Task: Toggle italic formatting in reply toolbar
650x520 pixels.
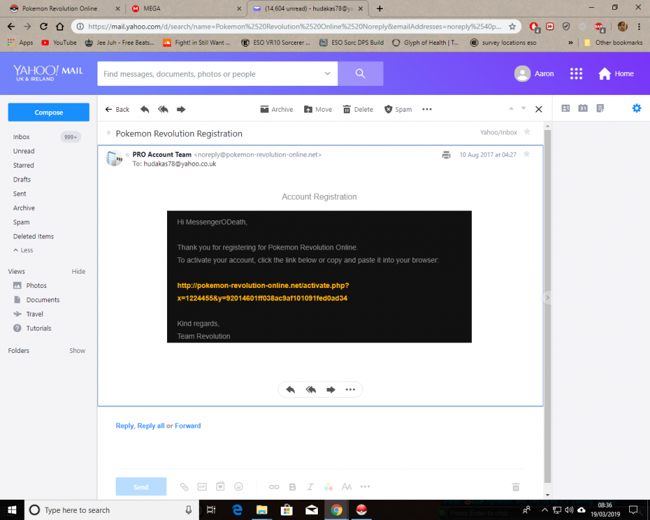Action: 310,486
